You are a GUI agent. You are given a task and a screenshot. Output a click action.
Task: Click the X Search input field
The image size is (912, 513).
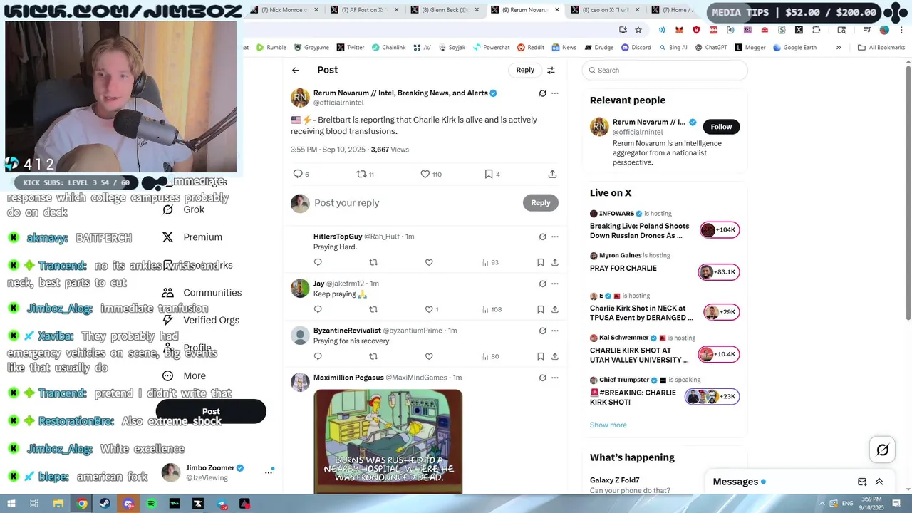pos(665,70)
